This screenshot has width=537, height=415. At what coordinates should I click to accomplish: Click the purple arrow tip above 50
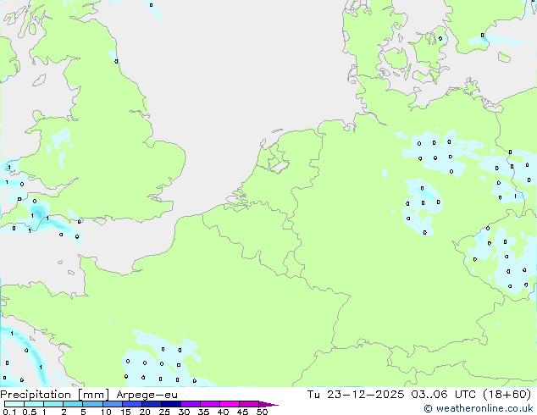point(268,404)
